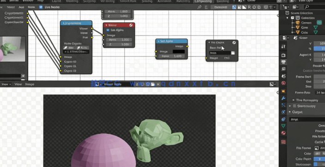The image size is (325, 167).
Task: Open the Scene properties tab
Action: 283,76
